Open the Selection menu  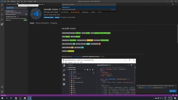click(x=13, y=1)
